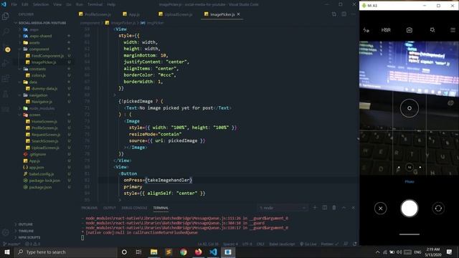
Task: Close the terminal panel with X
Action: (354, 208)
